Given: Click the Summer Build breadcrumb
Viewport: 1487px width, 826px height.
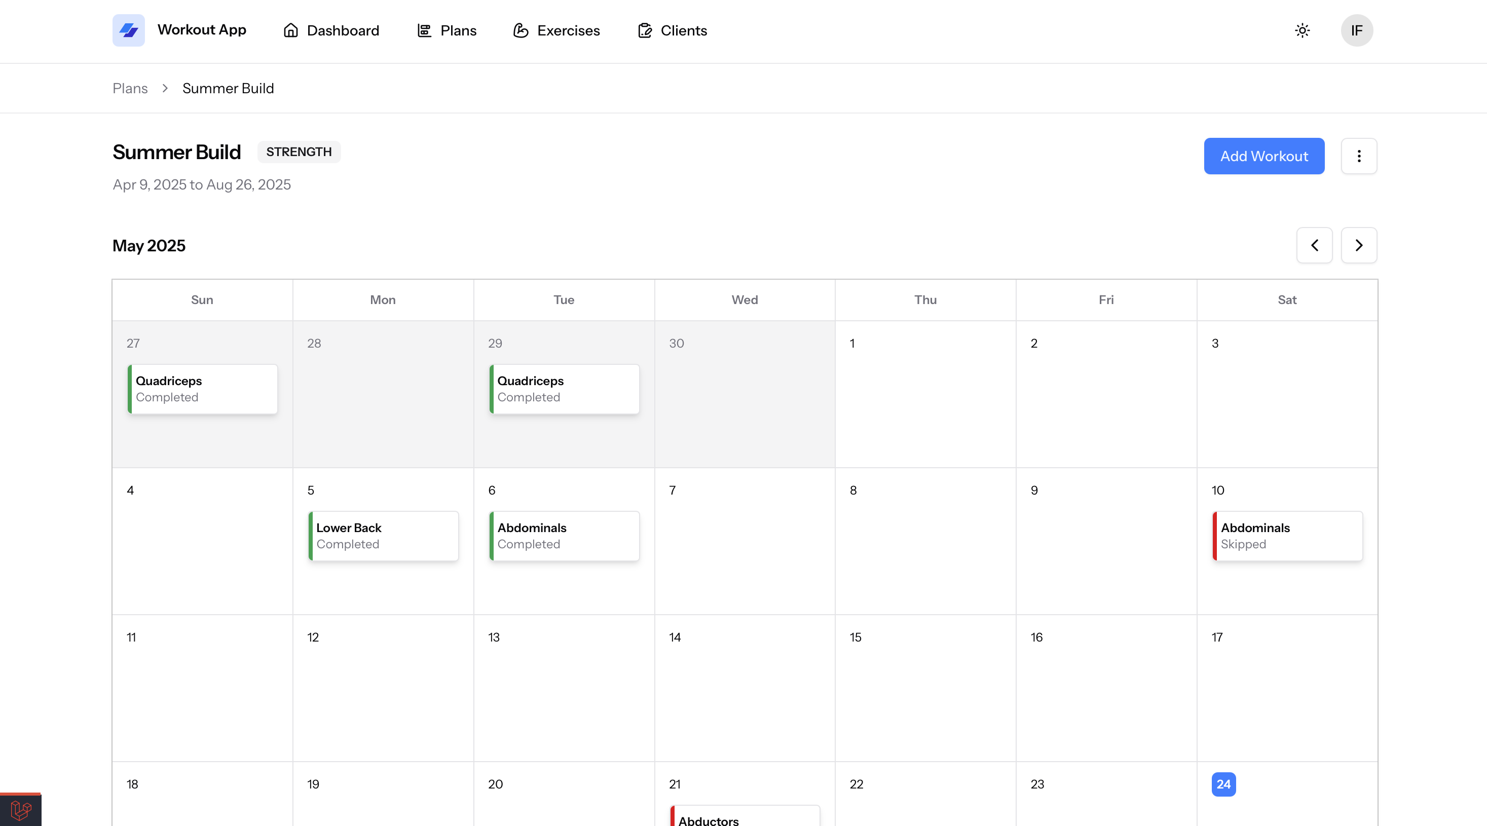Looking at the screenshot, I should click(228, 88).
